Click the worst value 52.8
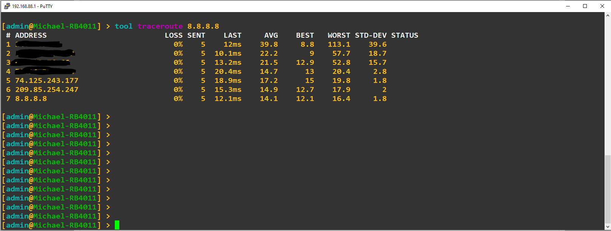Screen dimensions: 611x231 pyautogui.click(x=341, y=63)
